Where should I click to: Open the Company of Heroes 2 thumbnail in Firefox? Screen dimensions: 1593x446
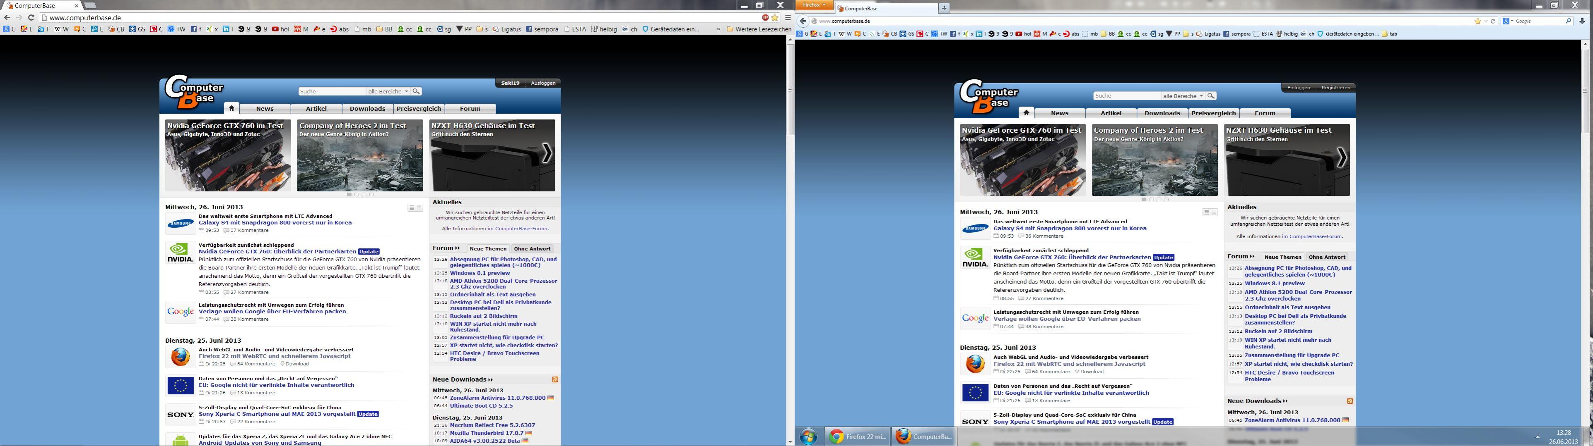pos(1154,160)
